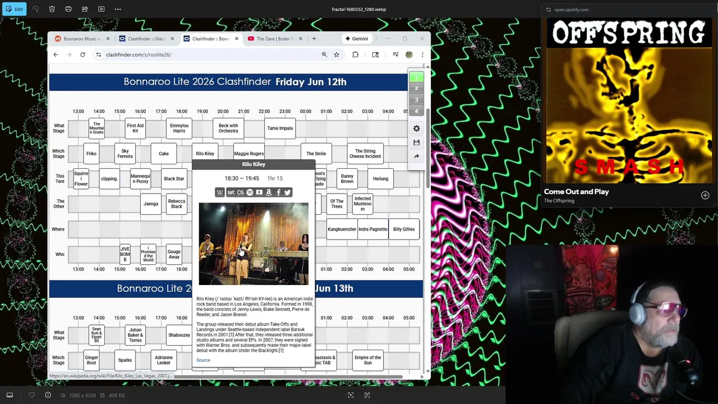
Task: Select The Mountain Goats act box
Action: pos(97,128)
